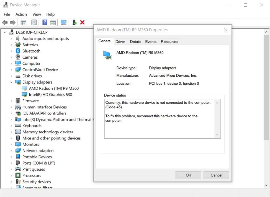Expand the Keyboards category
This screenshot has height=197, width=270.
[x=11, y=126]
